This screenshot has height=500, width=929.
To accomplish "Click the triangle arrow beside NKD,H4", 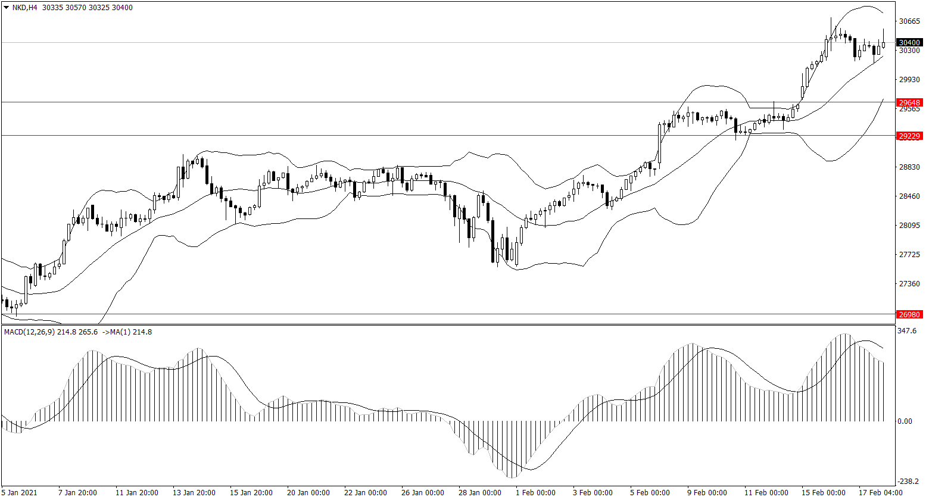I will pyautogui.click(x=6, y=8).
